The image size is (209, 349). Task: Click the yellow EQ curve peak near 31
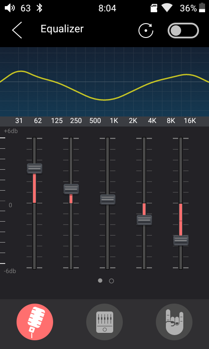[20, 71]
